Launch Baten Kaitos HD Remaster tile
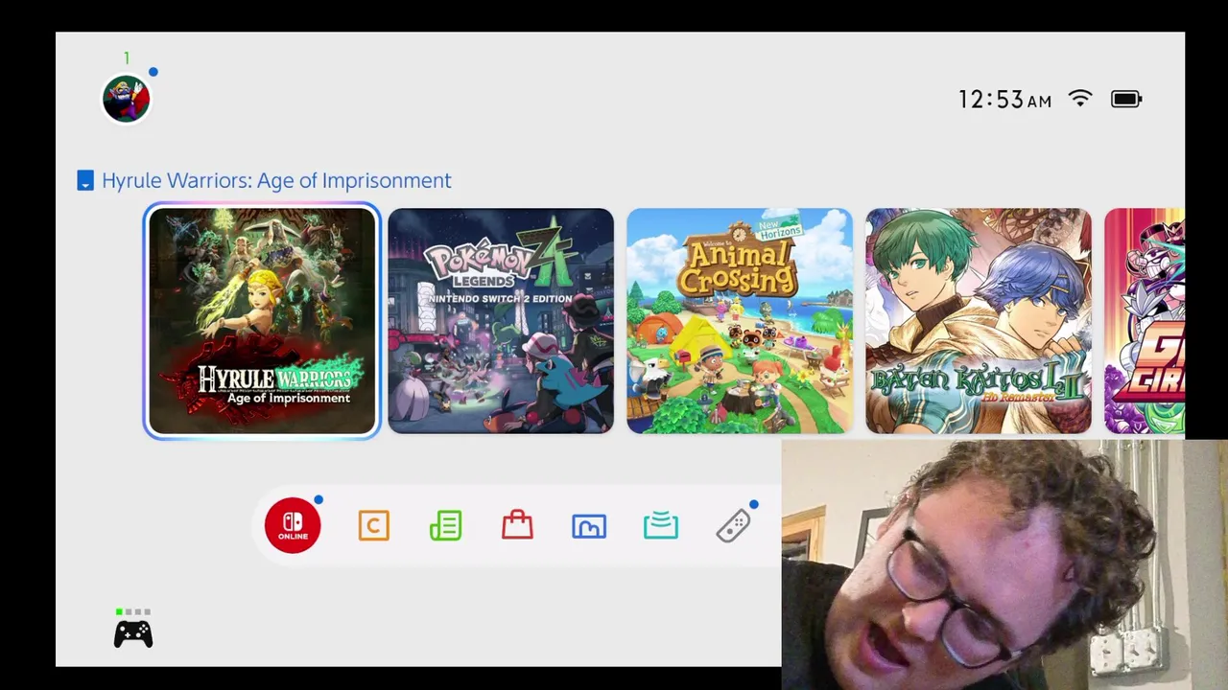Viewport: 1228px width, 690px height. click(x=979, y=321)
